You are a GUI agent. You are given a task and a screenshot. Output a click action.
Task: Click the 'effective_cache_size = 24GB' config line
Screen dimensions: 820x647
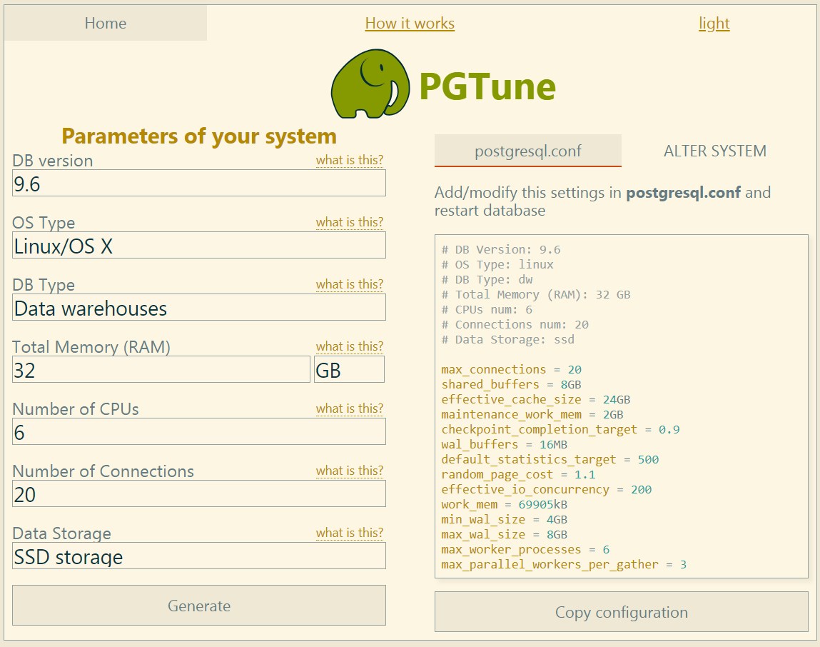pos(536,399)
